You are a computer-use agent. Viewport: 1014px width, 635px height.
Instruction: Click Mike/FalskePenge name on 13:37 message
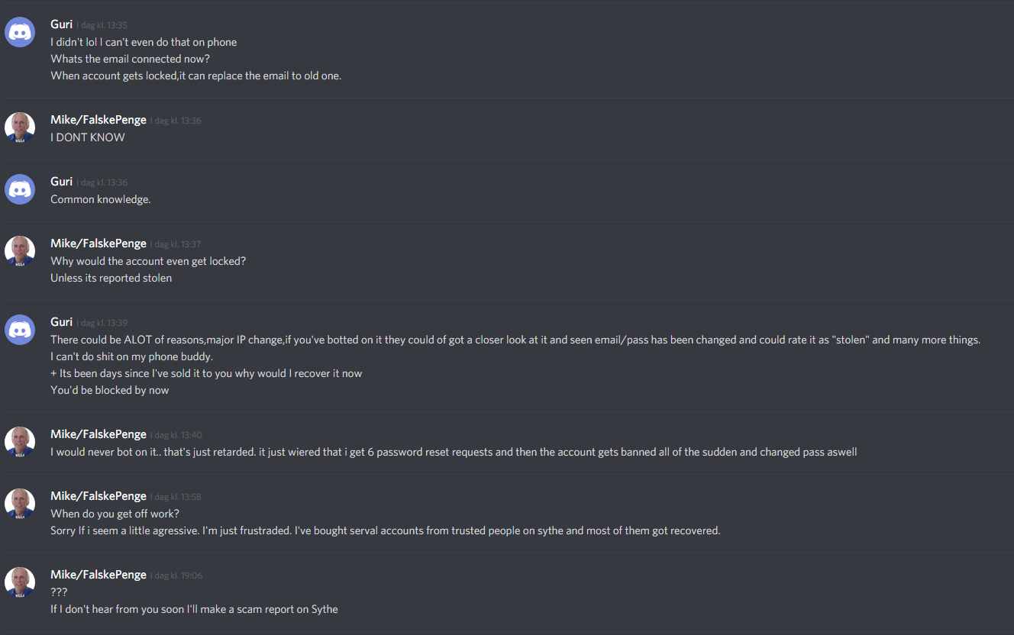[98, 243]
